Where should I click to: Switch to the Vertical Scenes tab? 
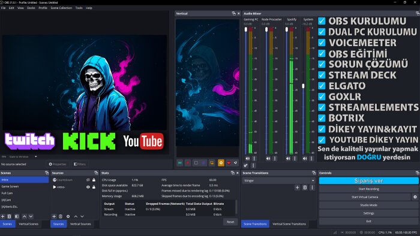coord(28,224)
